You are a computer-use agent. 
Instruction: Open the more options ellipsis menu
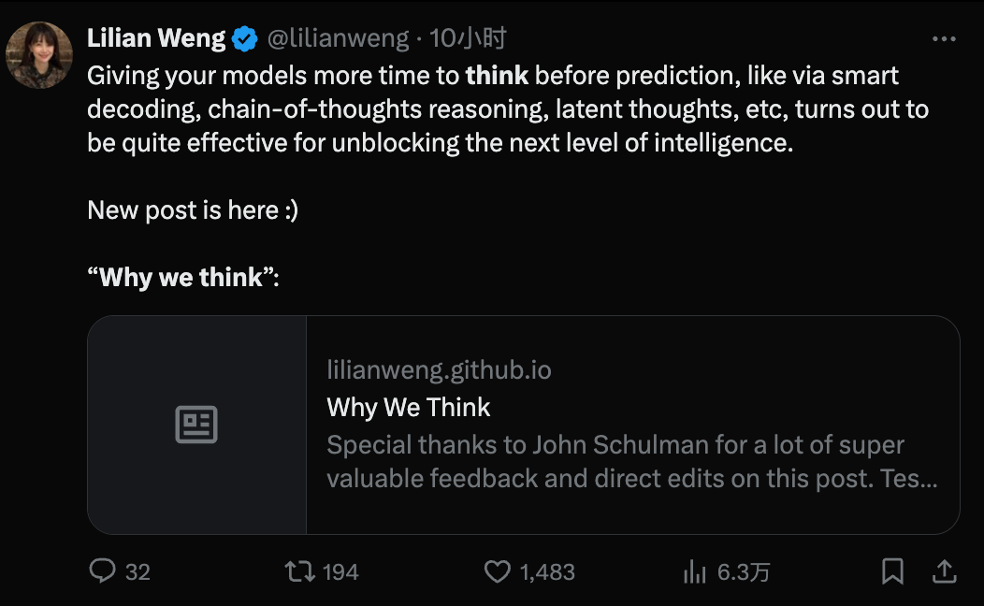coord(945,39)
